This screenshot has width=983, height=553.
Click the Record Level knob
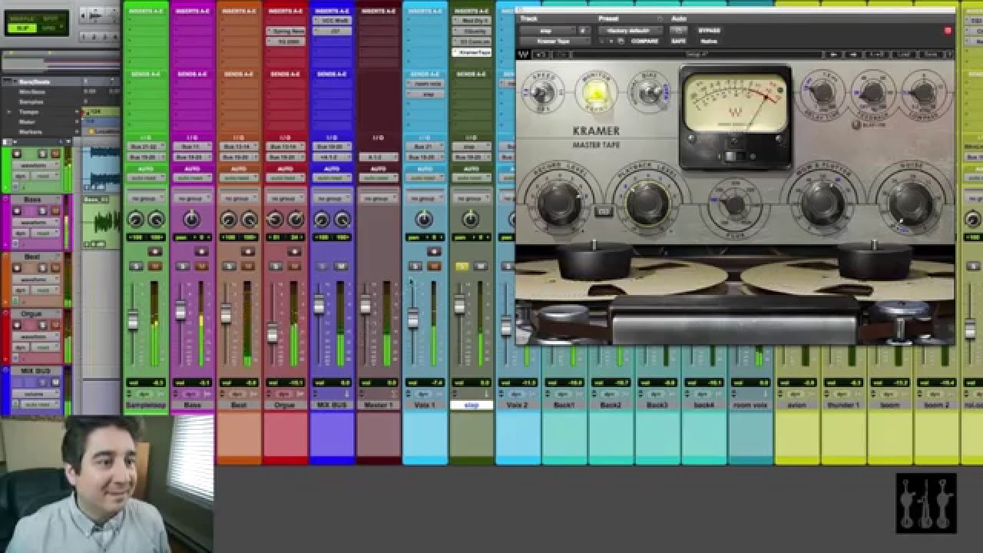coord(560,203)
